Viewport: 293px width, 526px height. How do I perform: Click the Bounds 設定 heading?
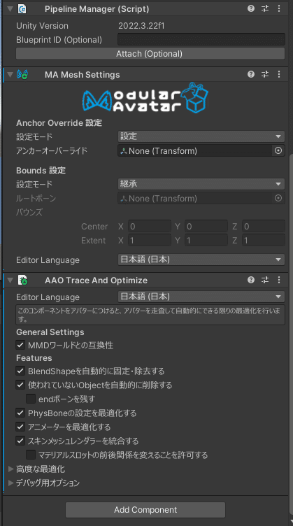tap(41, 171)
